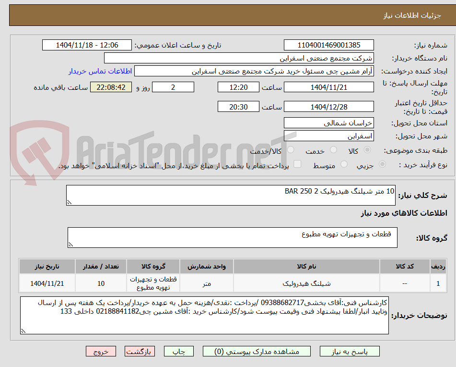Click the announcement date field 1404/11/18 - 12:06
Image resolution: width=456 pixels, height=367 pixels.
point(87,45)
